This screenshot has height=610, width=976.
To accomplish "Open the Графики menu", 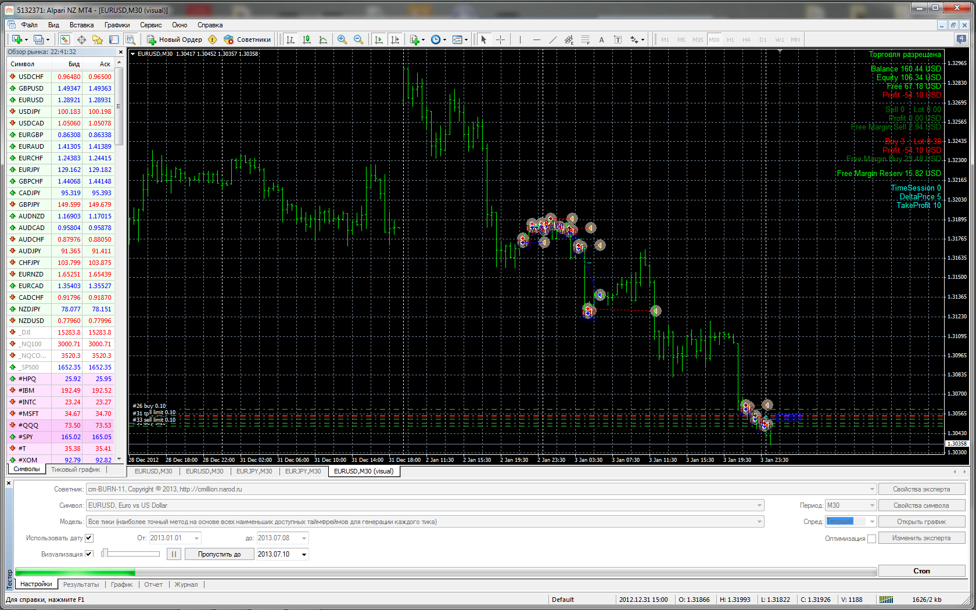I will pyautogui.click(x=117, y=25).
